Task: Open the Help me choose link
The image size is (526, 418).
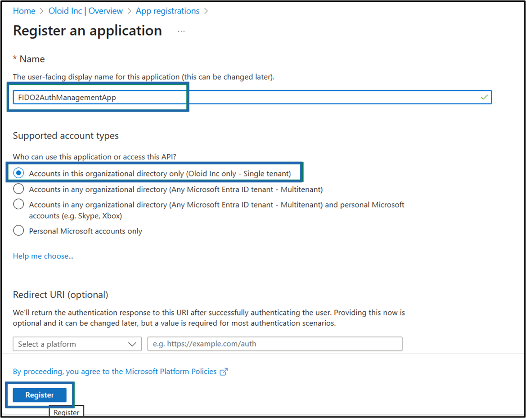Action: click(43, 256)
